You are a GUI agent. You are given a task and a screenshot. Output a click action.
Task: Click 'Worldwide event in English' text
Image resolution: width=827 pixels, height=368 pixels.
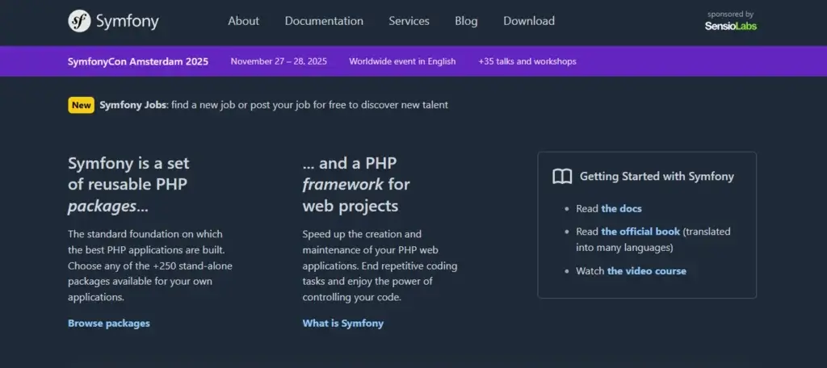click(402, 61)
